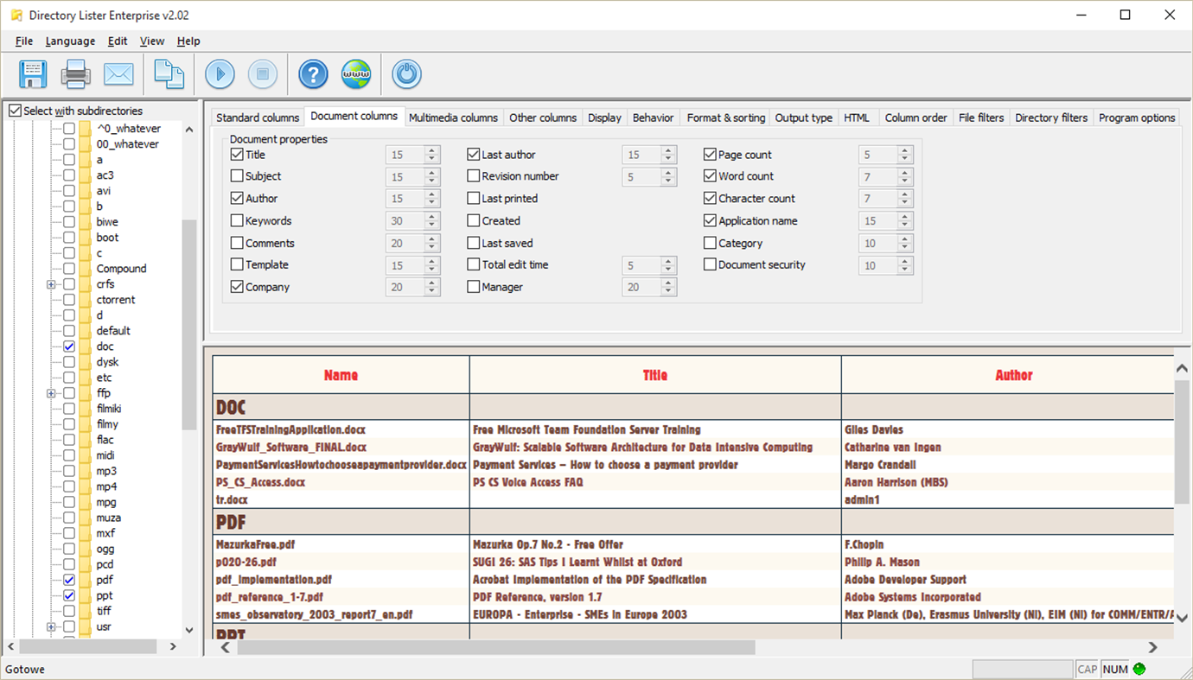Save settings using the diskette icon
The image size is (1193, 680).
coord(32,74)
